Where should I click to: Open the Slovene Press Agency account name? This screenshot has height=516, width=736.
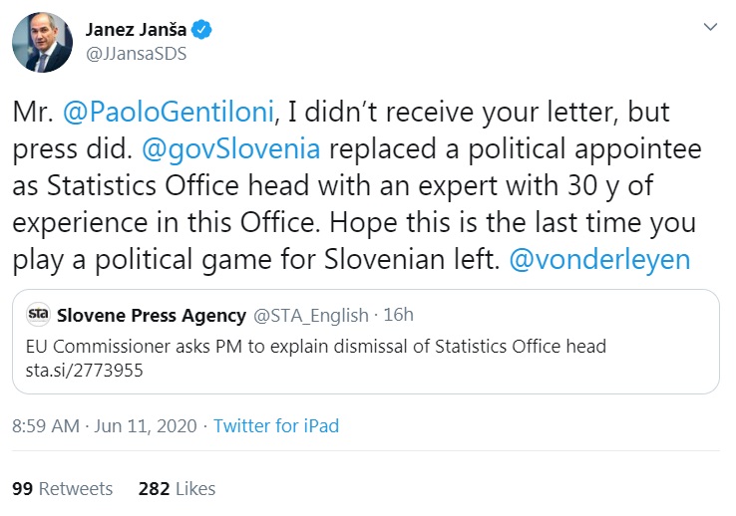click(x=153, y=316)
